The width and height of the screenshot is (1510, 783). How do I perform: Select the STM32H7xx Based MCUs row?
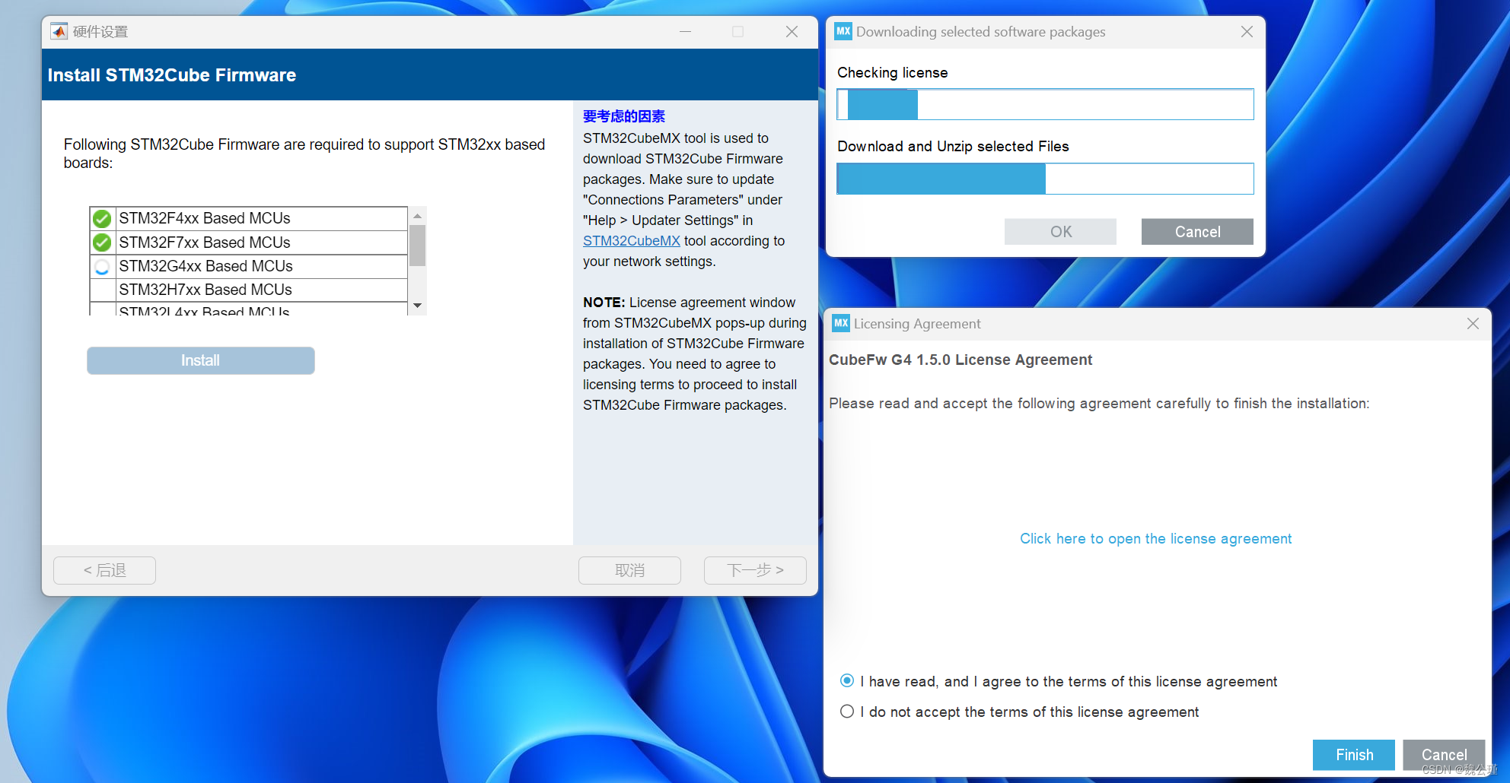249,290
